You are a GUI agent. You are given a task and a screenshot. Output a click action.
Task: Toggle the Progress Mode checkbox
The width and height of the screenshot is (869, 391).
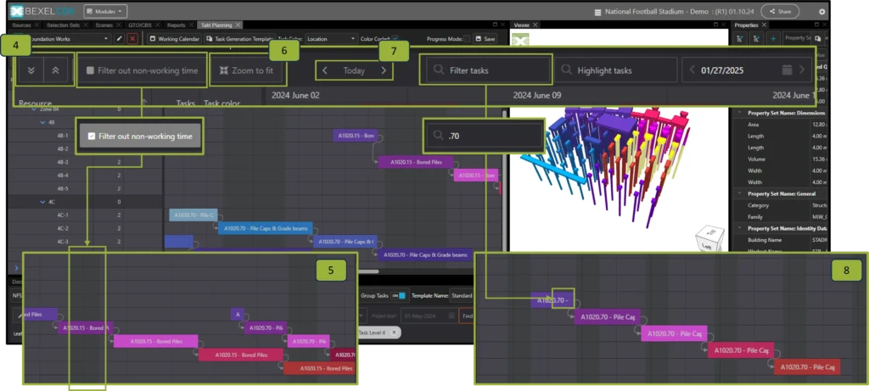pos(467,39)
